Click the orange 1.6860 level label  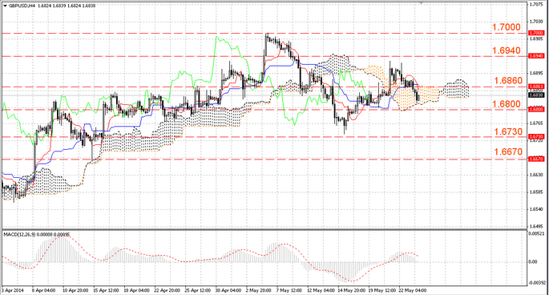click(508, 81)
